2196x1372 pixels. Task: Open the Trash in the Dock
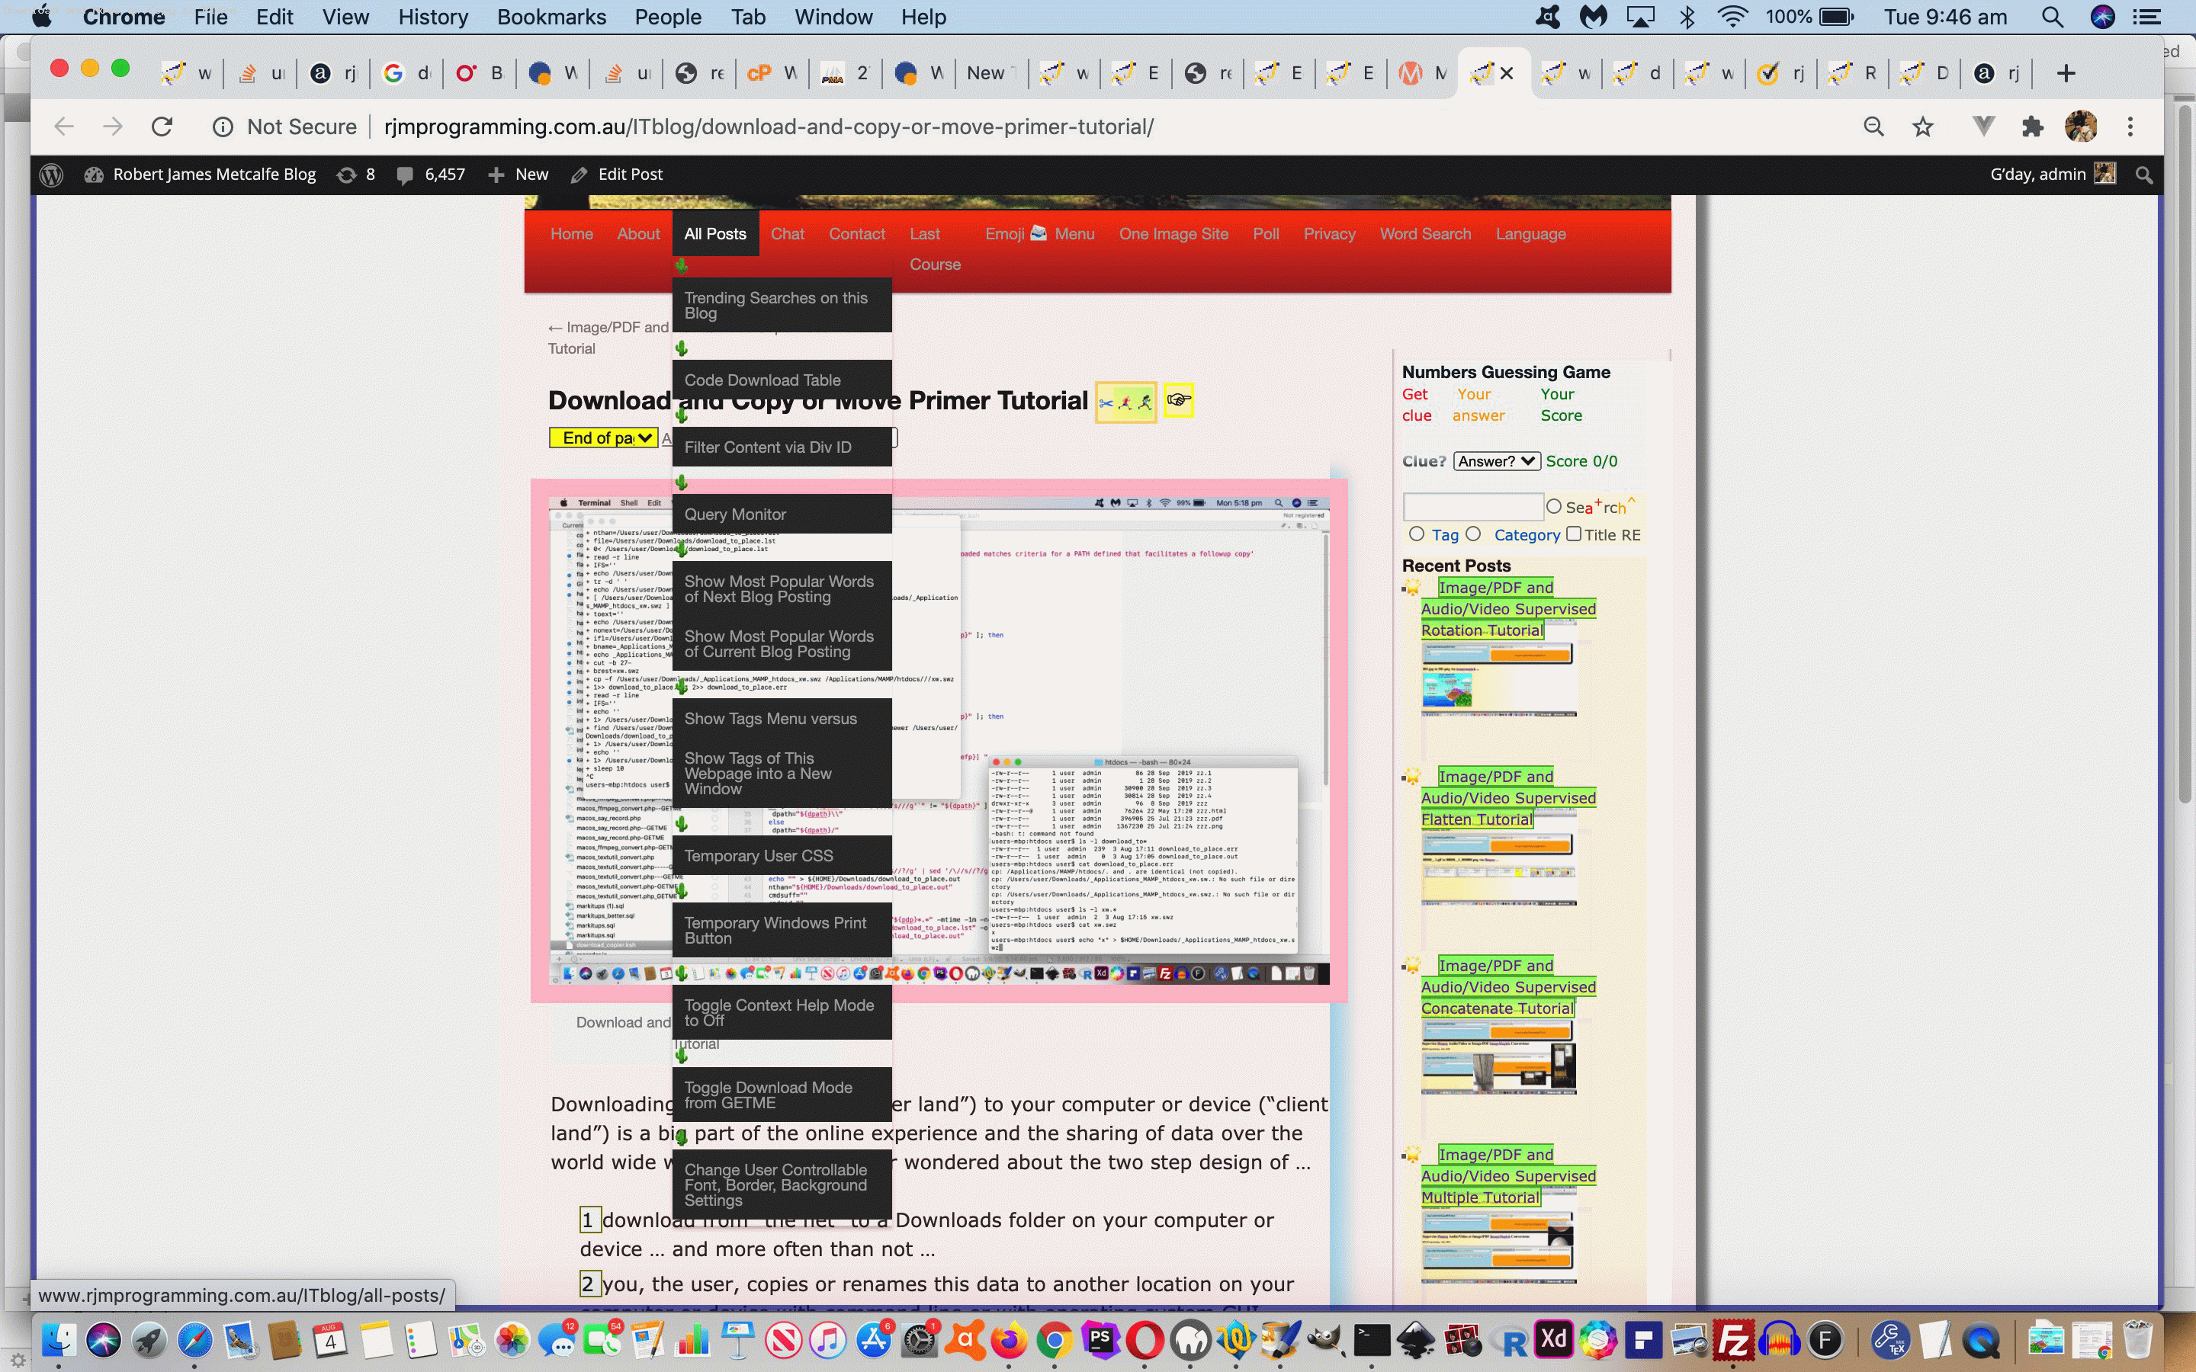click(x=2138, y=1339)
